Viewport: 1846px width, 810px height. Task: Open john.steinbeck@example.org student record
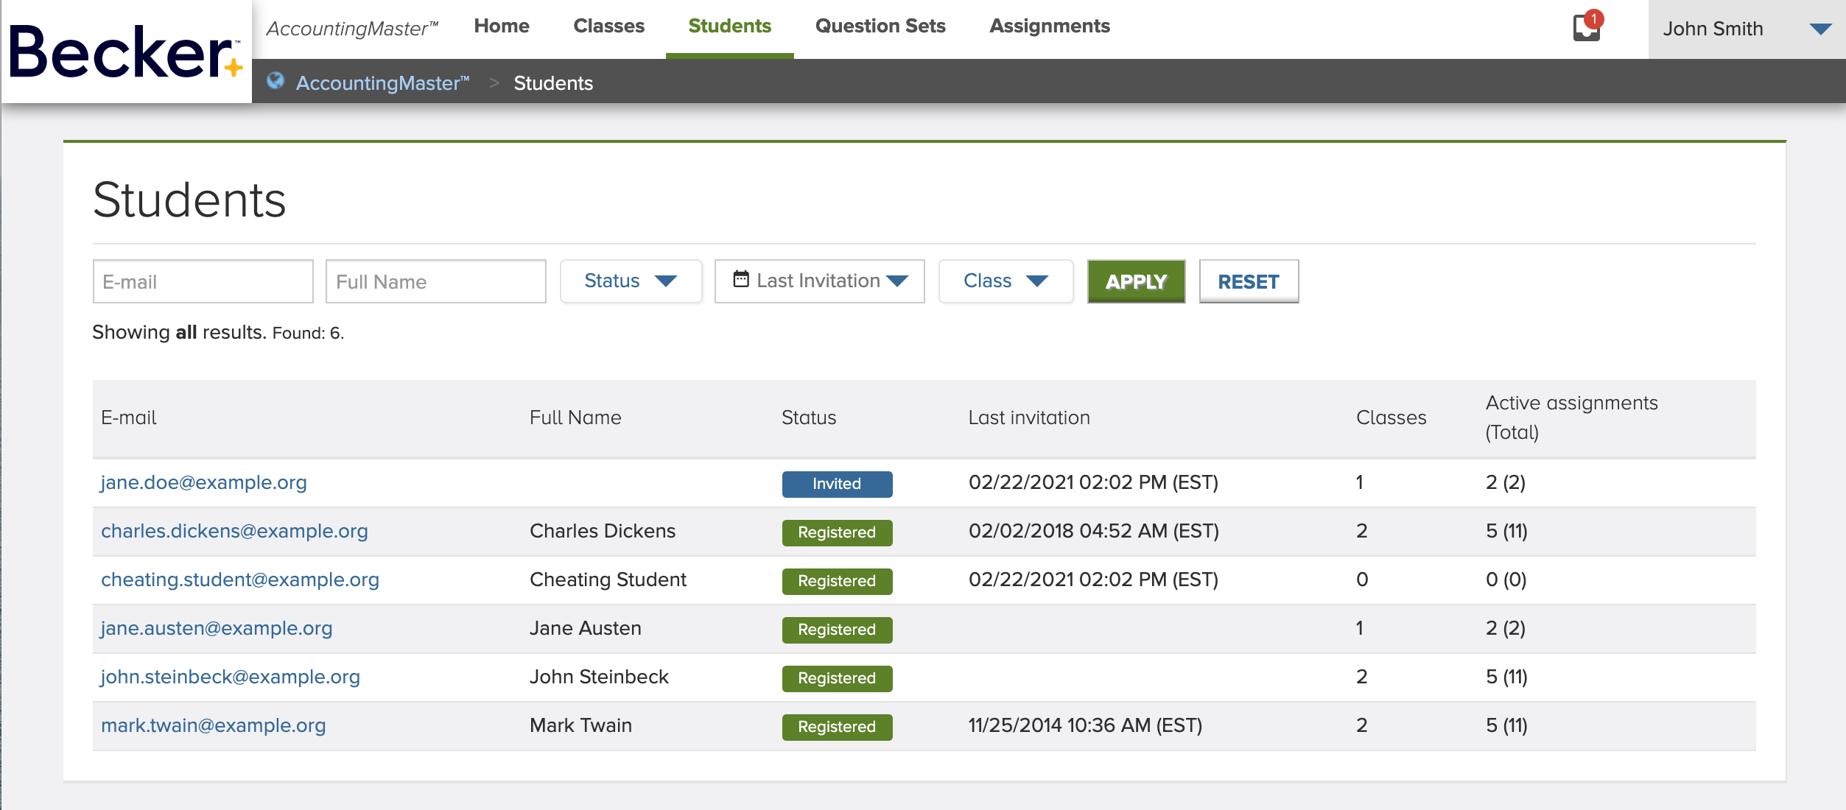(231, 677)
